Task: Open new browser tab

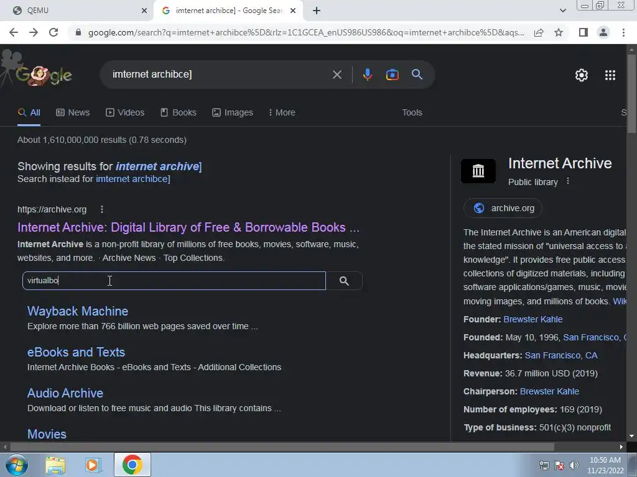Action: [317, 11]
